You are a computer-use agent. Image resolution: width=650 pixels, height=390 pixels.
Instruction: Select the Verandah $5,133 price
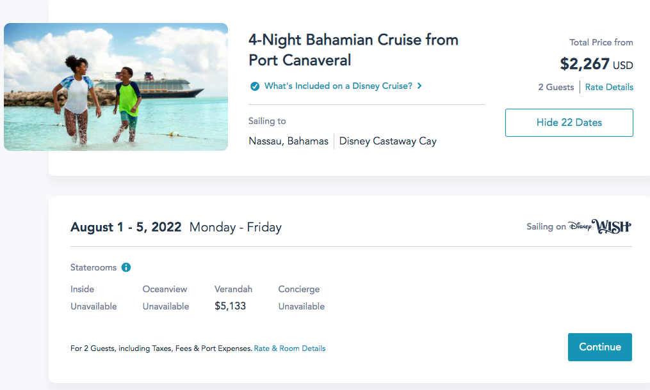230,306
